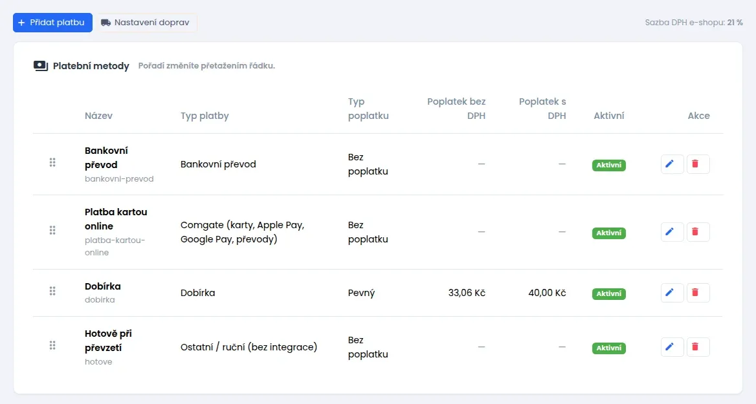Click the slug text bankovni-prevod
The image size is (756, 404).
click(x=119, y=179)
